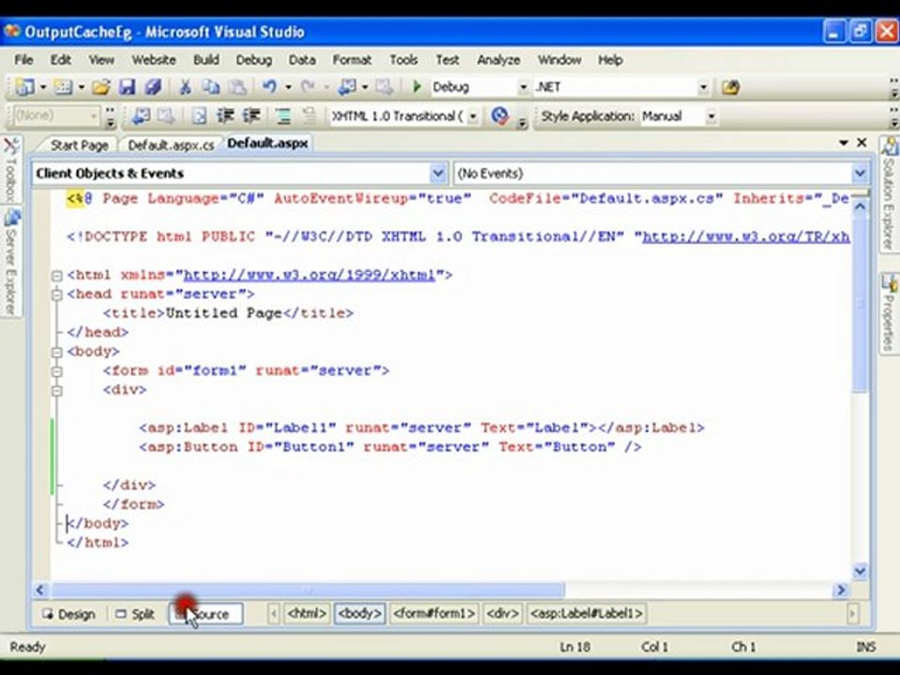
Task: Select the <asp:Label#Label1> tag navigator button
Action: click(587, 613)
